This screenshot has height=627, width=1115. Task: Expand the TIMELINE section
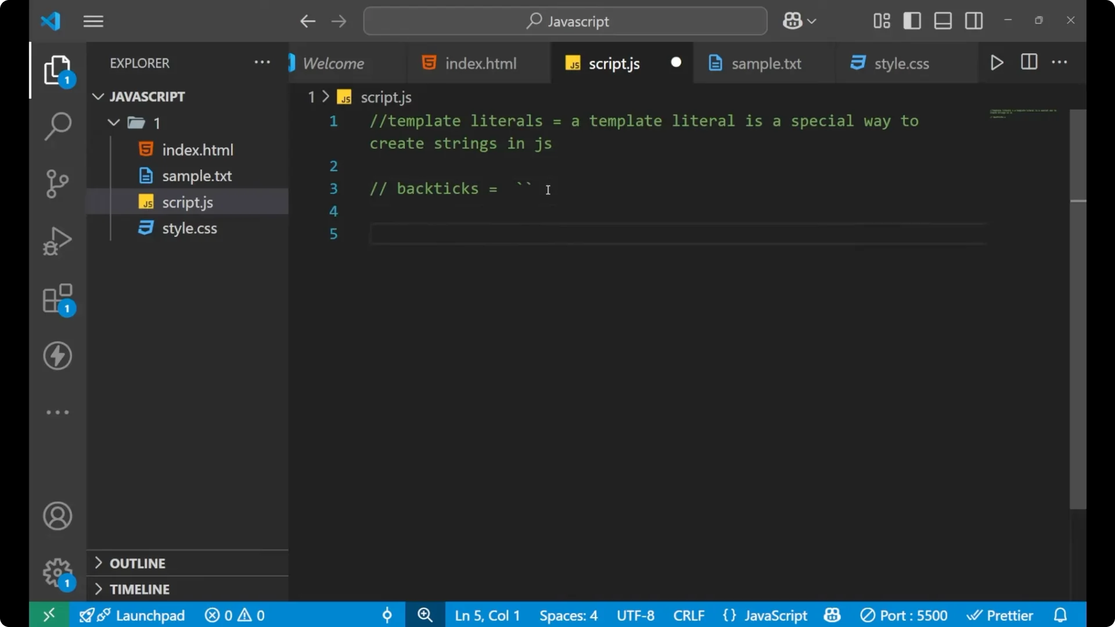click(140, 589)
